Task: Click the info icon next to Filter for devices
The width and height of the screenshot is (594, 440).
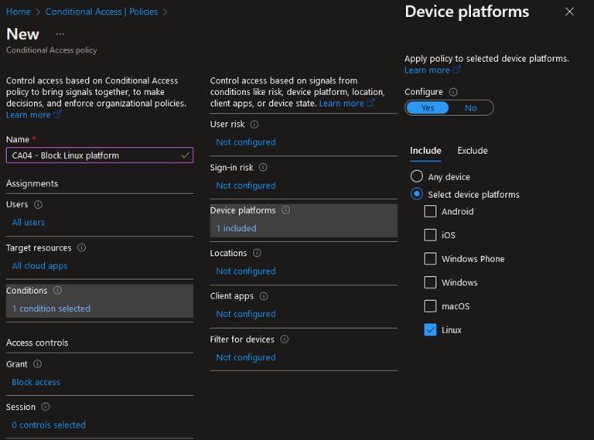Action: (284, 339)
